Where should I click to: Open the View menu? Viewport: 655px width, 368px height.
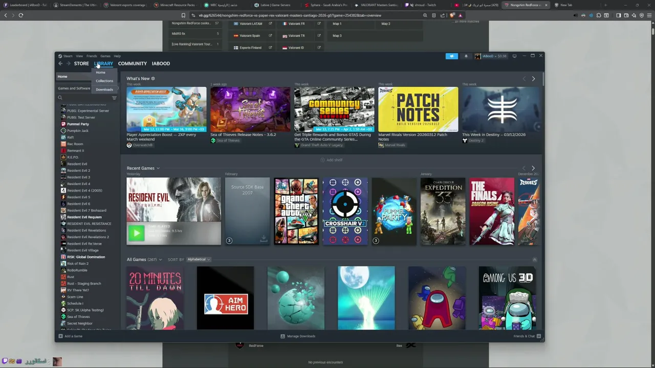79,56
